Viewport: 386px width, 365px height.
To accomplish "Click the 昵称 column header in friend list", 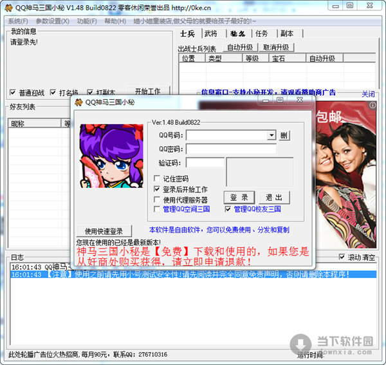I will coord(34,123).
